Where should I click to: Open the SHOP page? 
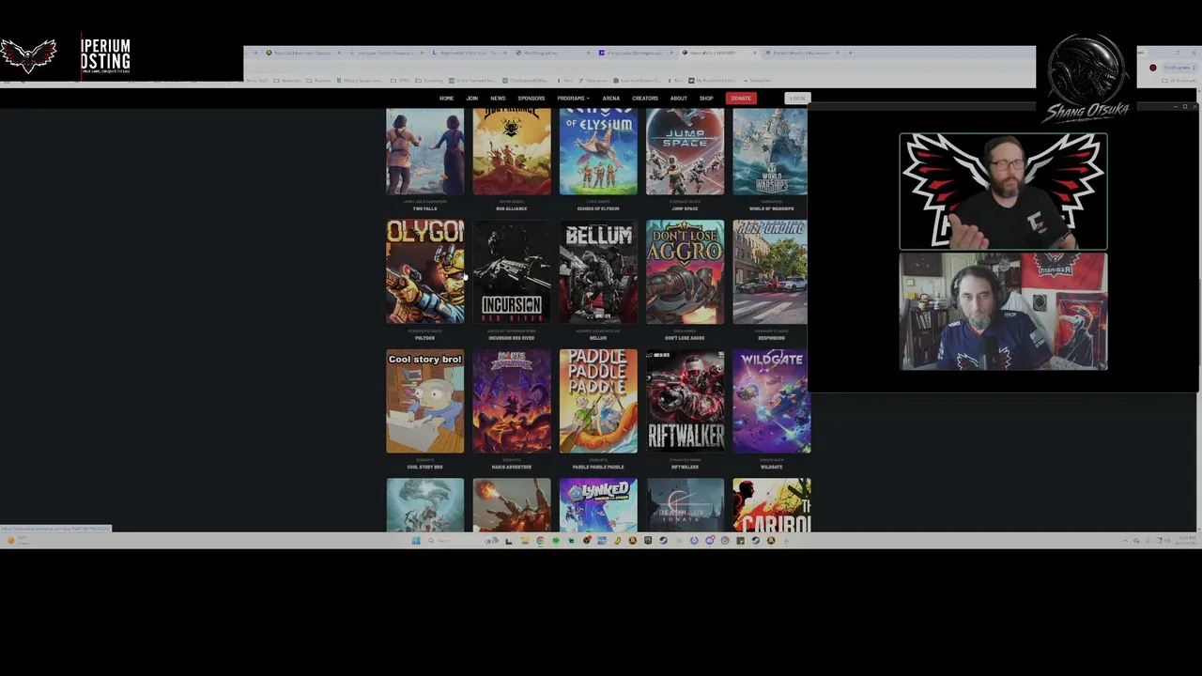[706, 99]
